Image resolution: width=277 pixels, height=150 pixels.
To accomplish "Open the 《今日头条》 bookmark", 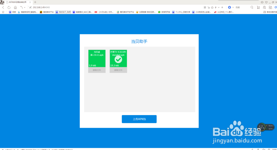I will [104, 12].
